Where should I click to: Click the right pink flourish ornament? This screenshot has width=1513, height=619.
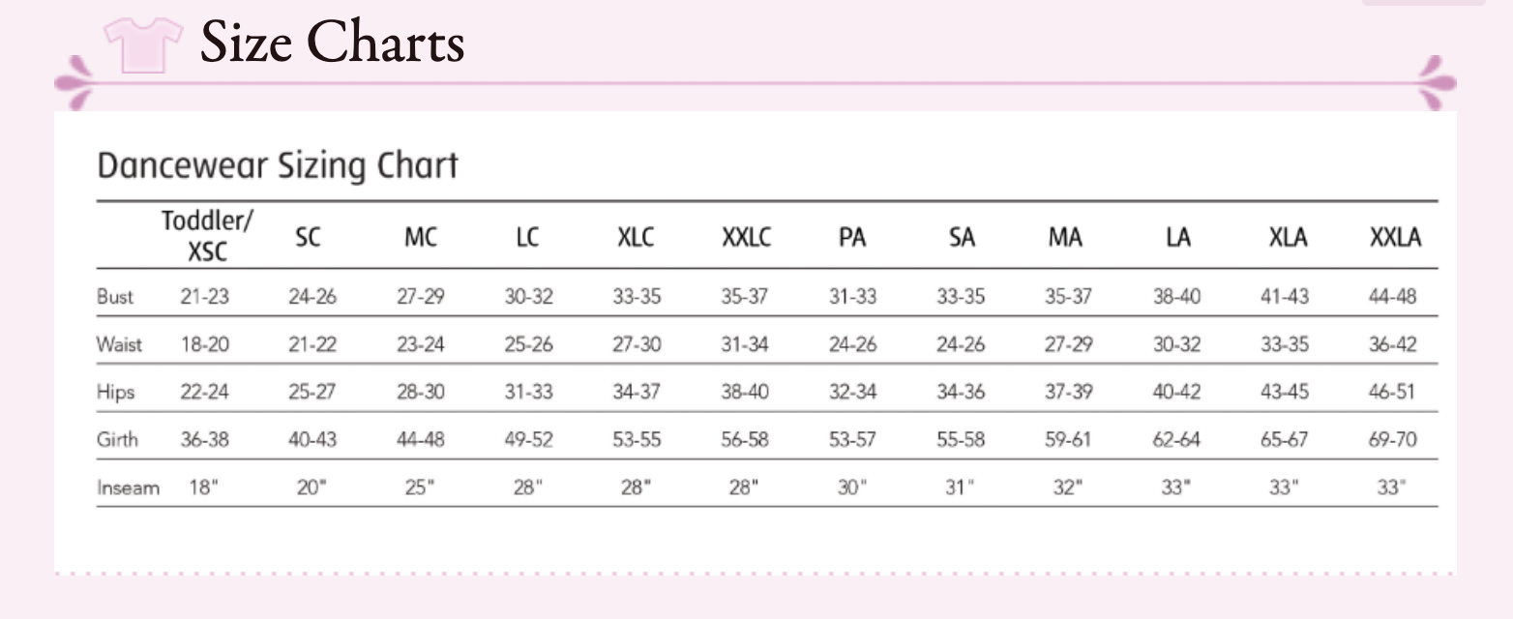[x=1436, y=82]
